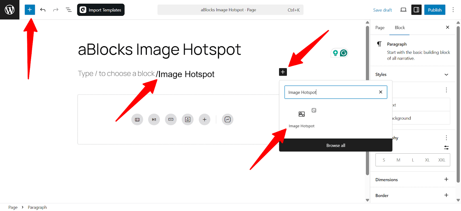This screenshot has height=211, width=461.
Task: Toggle the settings sidebar icon
Action: [x=416, y=10]
